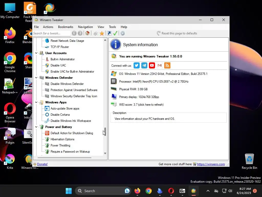Image resolution: width=262 pixels, height=197 pixels.
Task: Open the Tools menu
Action: coord(112,27)
